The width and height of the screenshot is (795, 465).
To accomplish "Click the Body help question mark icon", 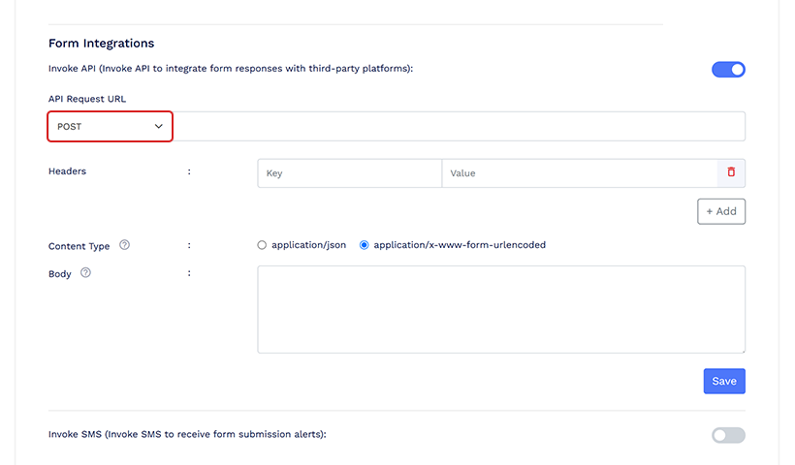I will coord(85,273).
